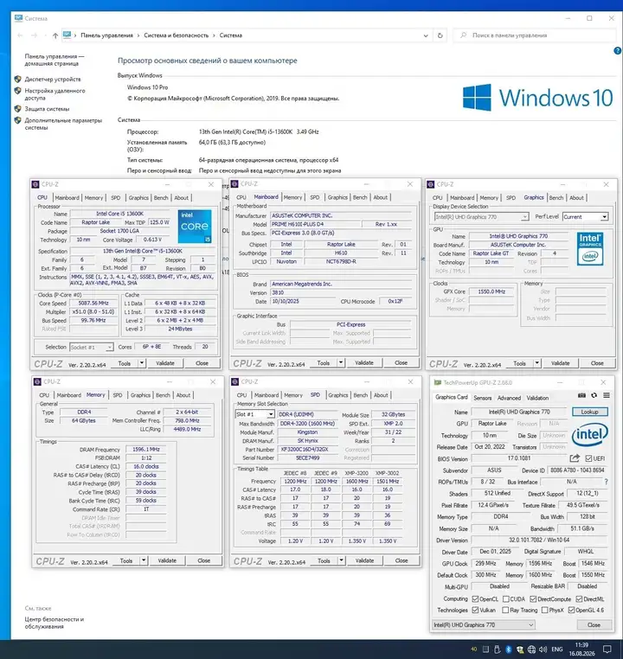
Task: Switch to GPU-Z Advanced tab
Action: 509,398
